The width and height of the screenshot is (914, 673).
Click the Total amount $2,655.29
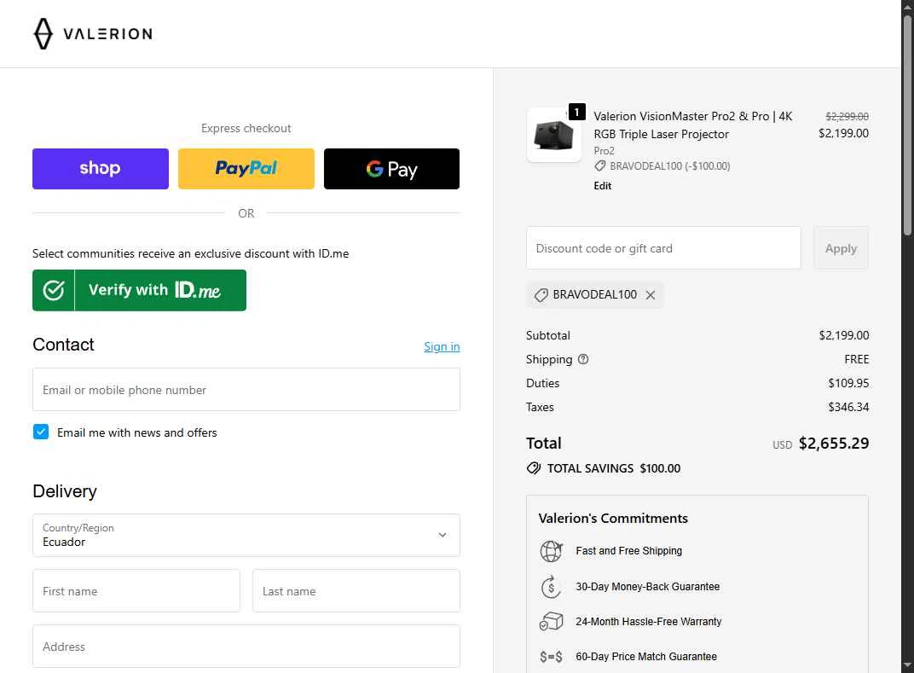pyautogui.click(x=834, y=444)
